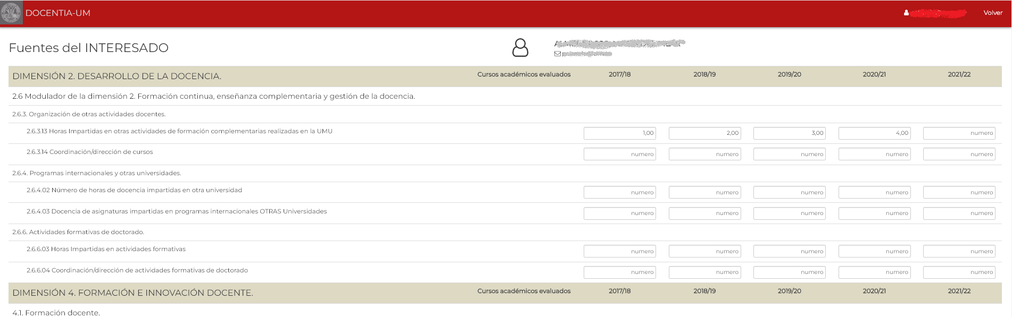Focus 2018/19 field for item 2.6.4.02

click(704, 192)
